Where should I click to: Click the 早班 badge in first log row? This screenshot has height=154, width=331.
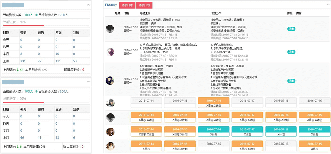click(x=291, y=29)
